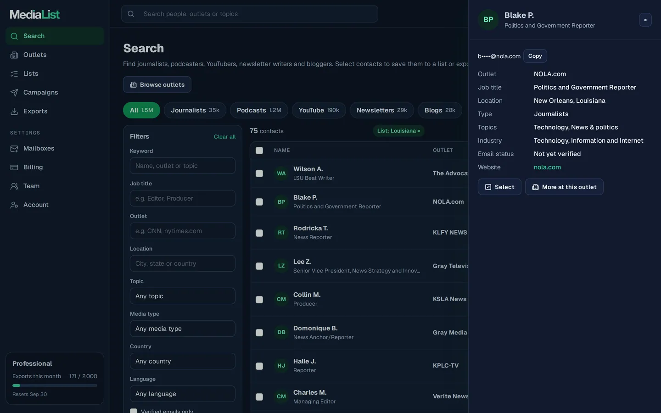Toggle the select-all checkbox in header
The image size is (661, 413).
[259, 151]
